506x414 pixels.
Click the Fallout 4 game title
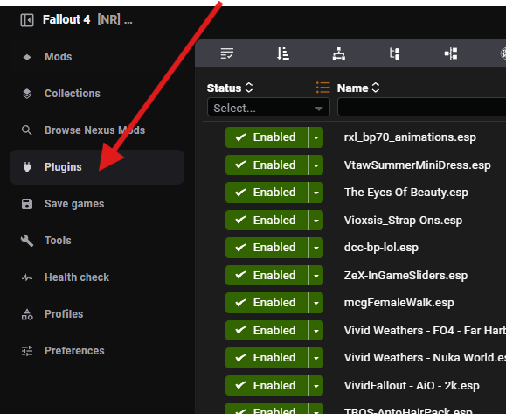[x=66, y=20]
